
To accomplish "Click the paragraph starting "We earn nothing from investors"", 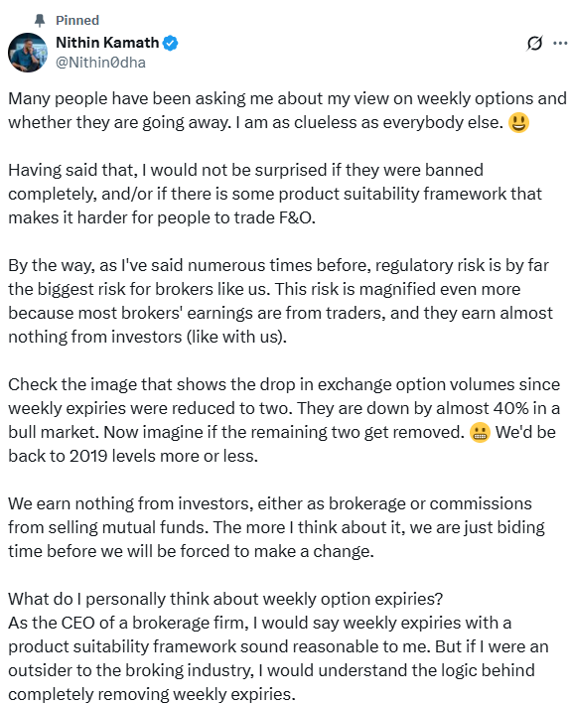I will coord(277,527).
